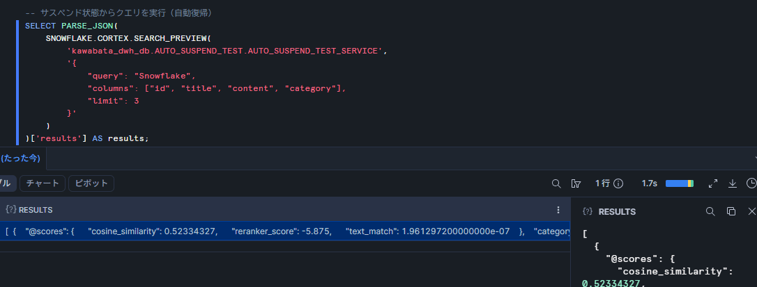
Task: Open search in the query results toolbar
Action: 556,183
